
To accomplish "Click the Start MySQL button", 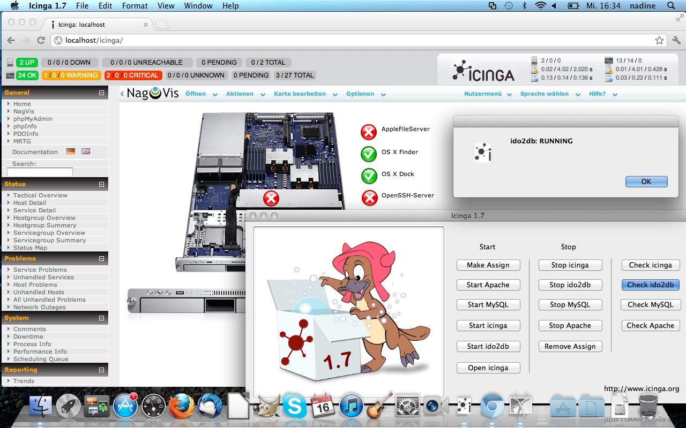I will tap(488, 304).
